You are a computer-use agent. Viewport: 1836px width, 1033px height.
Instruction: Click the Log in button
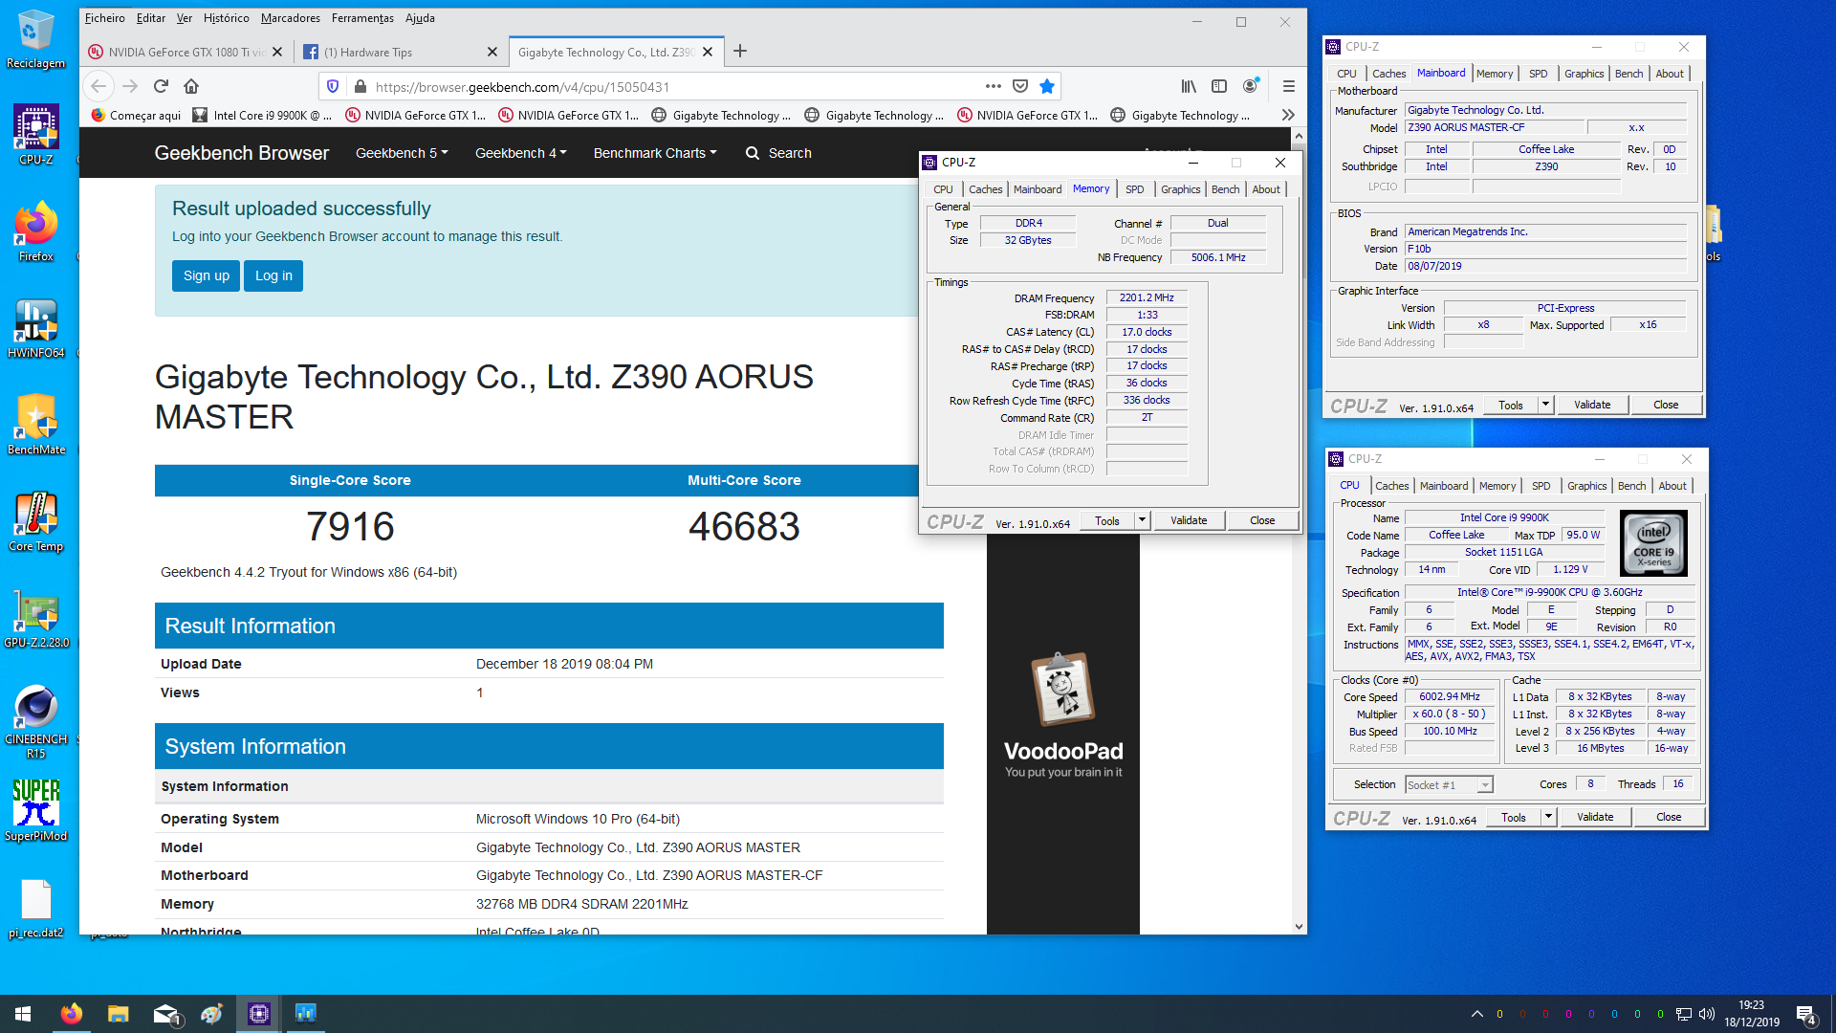point(273,275)
